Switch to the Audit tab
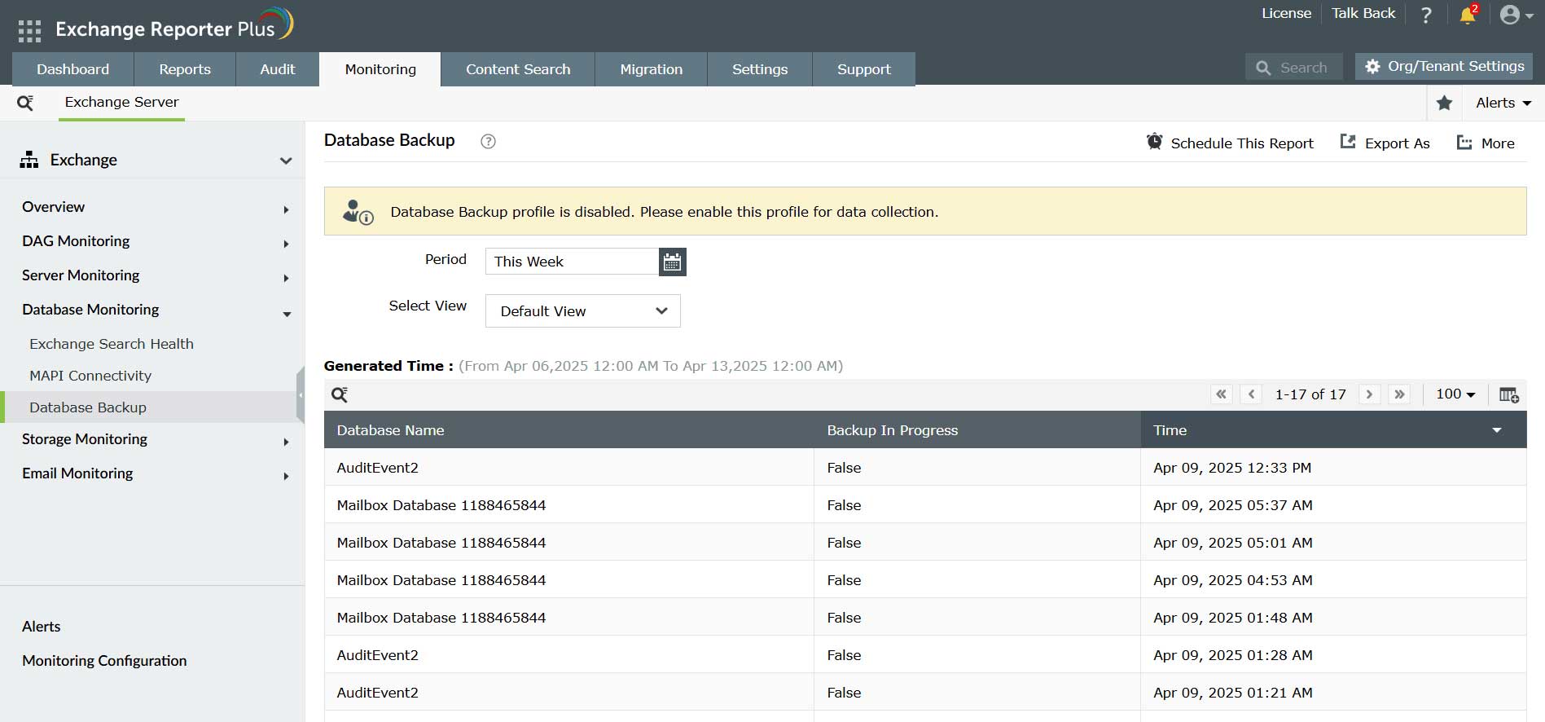This screenshot has height=722, width=1545. pos(278,69)
